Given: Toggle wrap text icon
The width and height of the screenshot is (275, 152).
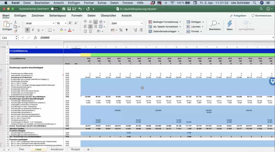Looking at the screenshot, I should click(x=101, y=22).
